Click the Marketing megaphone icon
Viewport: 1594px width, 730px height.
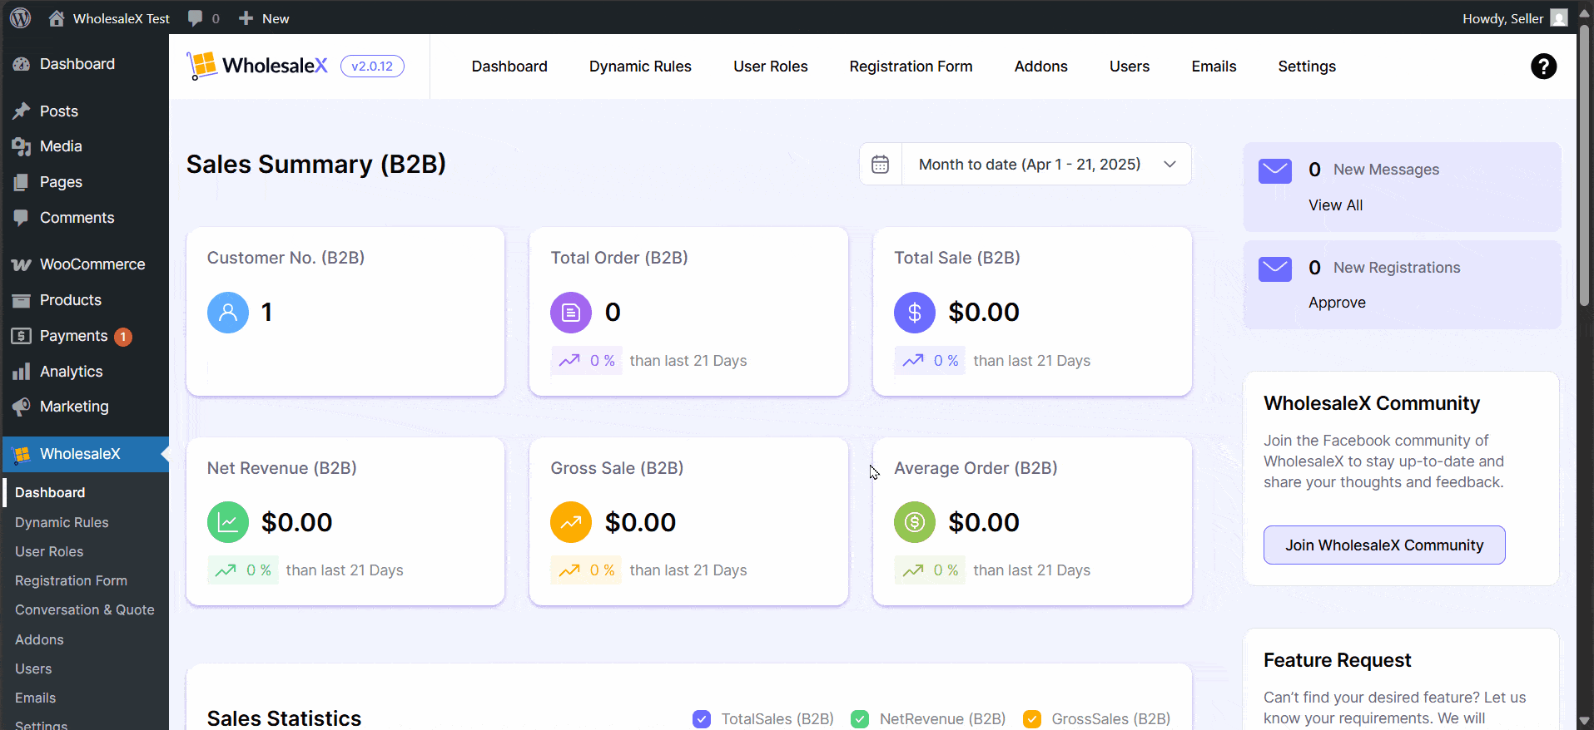[x=22, y=407]
